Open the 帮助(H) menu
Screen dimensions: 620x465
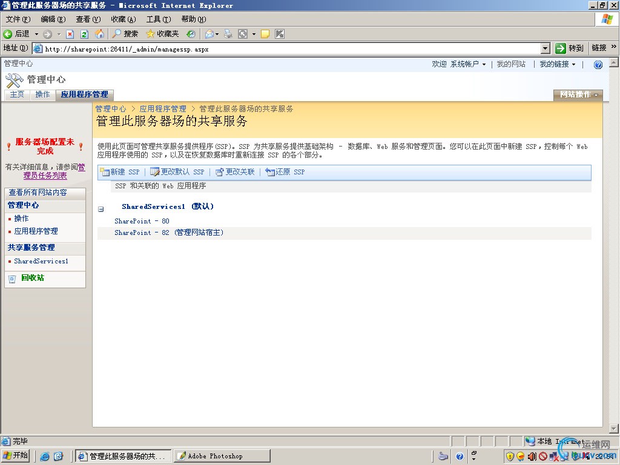point(194,19)
